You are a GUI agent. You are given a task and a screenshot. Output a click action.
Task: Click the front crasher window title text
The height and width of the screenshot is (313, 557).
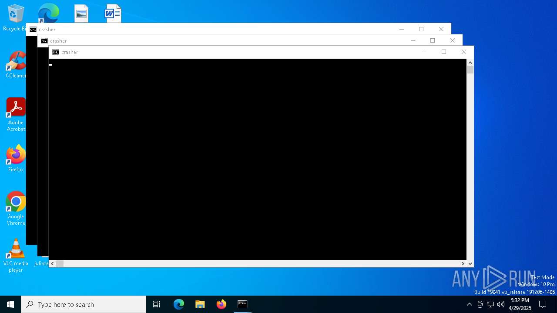pos(70,52)
